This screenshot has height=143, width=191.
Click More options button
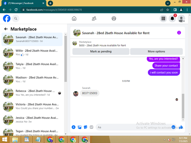pos(156,51)
